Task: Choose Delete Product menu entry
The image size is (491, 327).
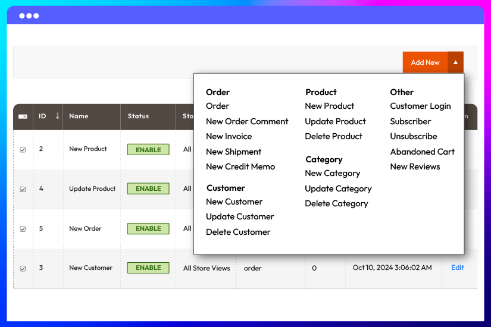Action: 333,136
